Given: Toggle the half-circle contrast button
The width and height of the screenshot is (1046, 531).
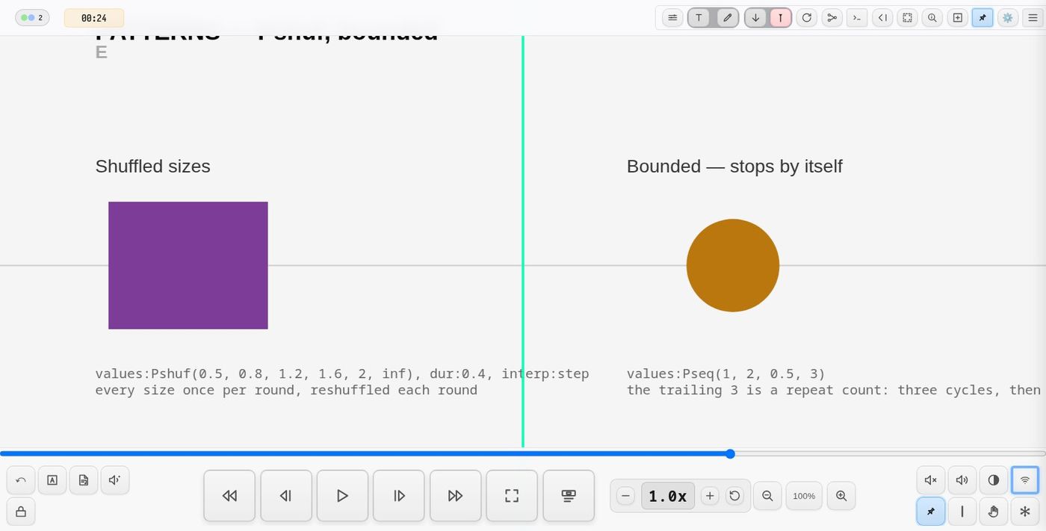Looking at the screenshot, I should [994, 480].
